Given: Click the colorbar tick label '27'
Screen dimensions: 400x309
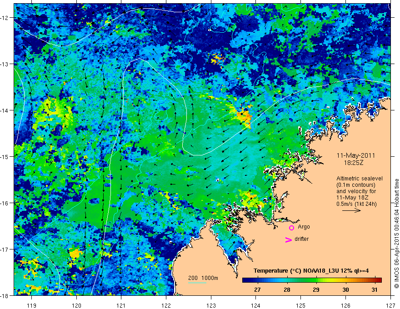Looking at the screenshot, I should pyautogui.click(x=257, y=289).
